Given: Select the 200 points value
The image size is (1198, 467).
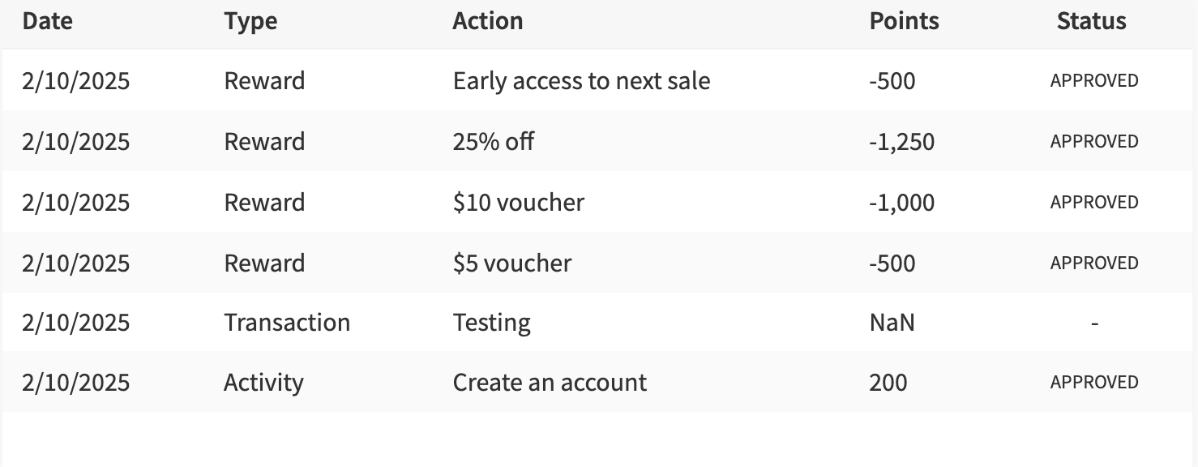Looking at the screenshot, I should click(888, 382).
